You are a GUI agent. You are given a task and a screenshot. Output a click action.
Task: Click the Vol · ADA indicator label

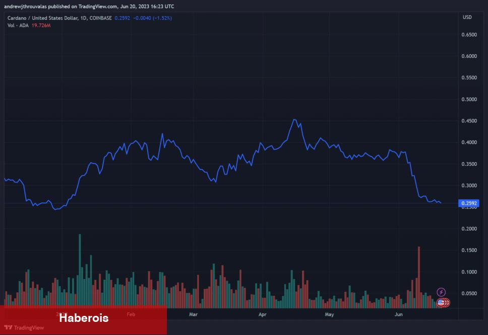click(18, 26)
